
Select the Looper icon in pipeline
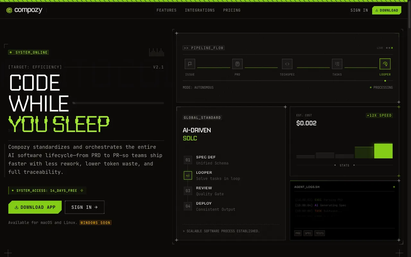[x=385, y=64]
